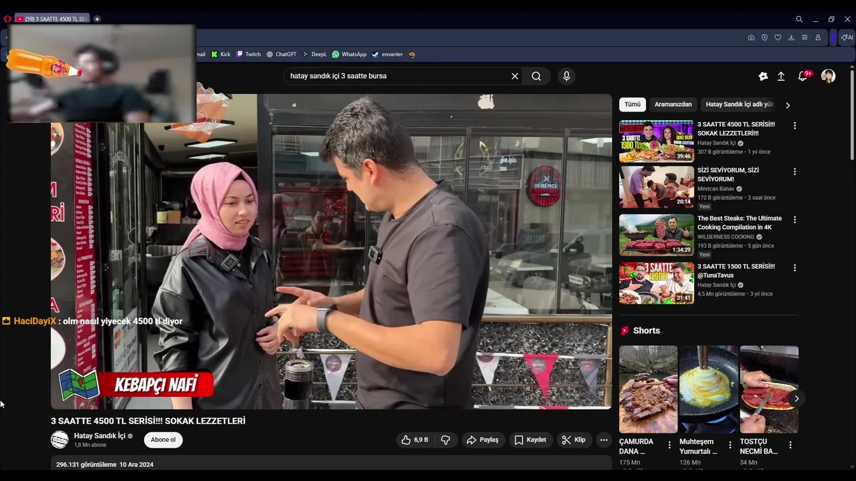Image resolution: width=856 pixels, height=481 pixels.
Task: Search tabs with title bar magnifier
Action: coord(799,19)
